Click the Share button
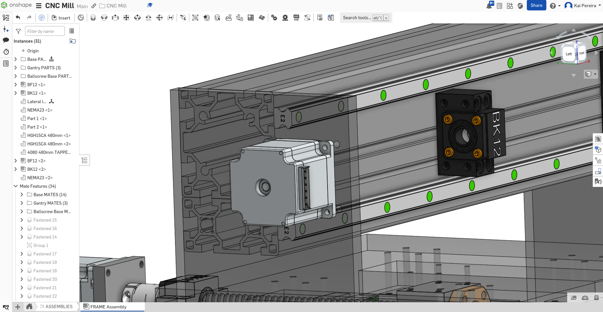Screen dimensions: 603x312 (536, 5)
